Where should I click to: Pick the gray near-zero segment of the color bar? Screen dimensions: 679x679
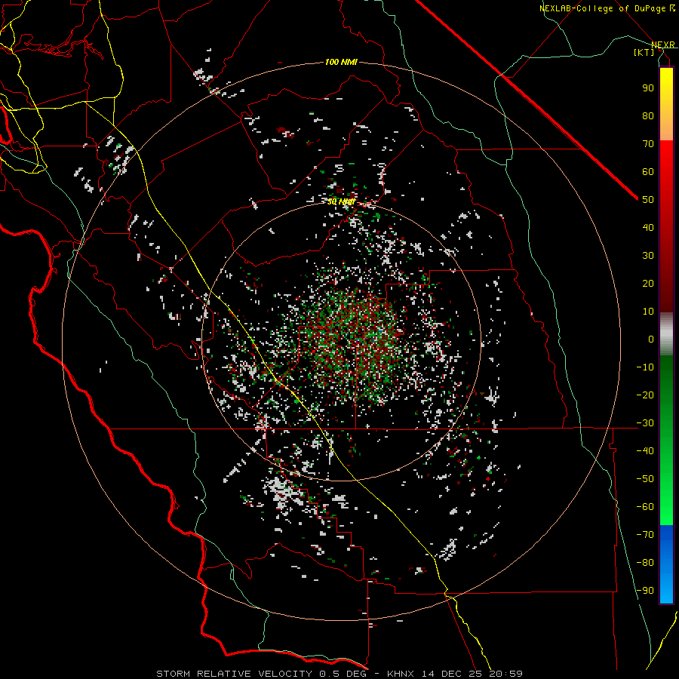pos(666,334)
